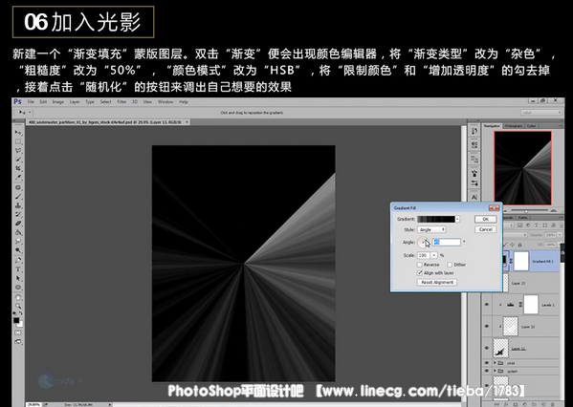Click the Reset Alignment button
Screen dimensions: 573x407
(x=437, y=282)
